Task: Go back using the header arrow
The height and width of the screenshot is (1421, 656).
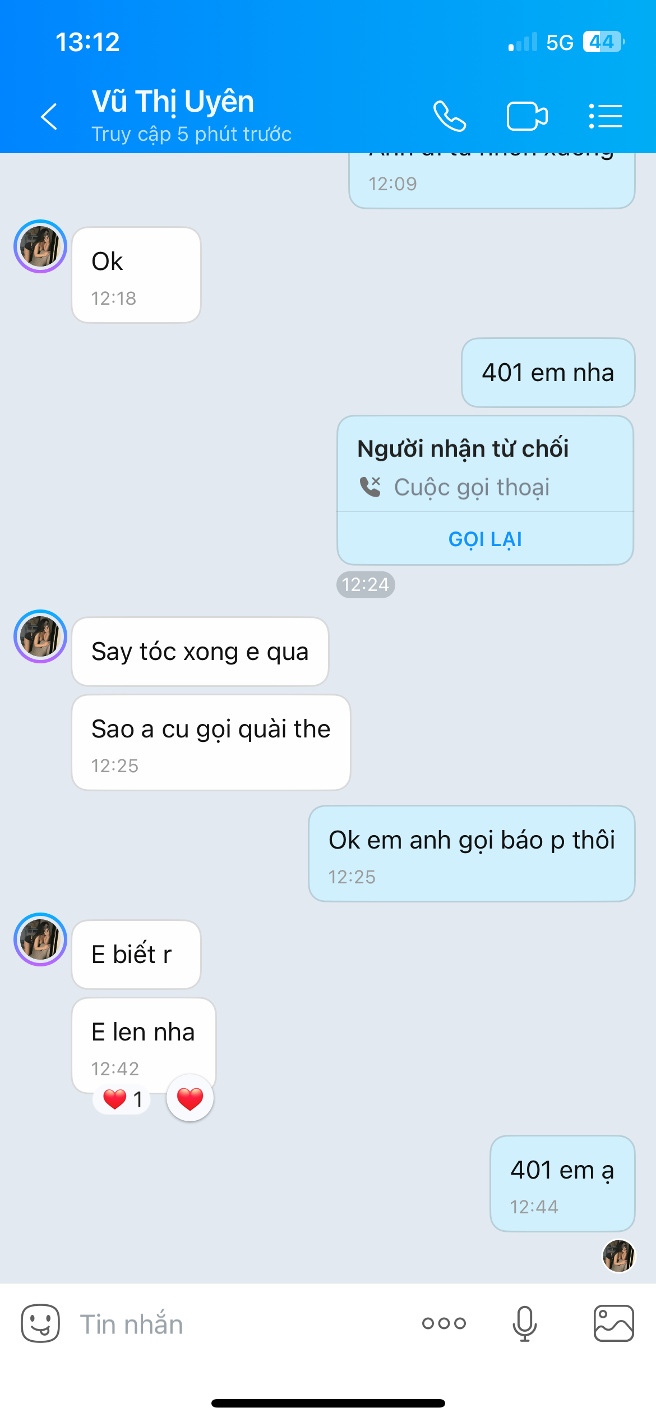Action: coord(49,116)
